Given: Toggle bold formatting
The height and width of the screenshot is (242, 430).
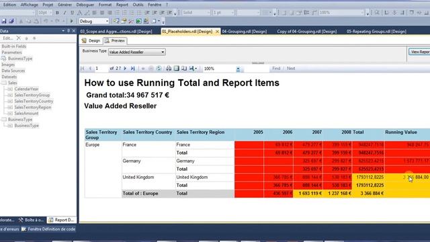Looking at the screenshot, I should pyautogui.click(x=57, y=13).
